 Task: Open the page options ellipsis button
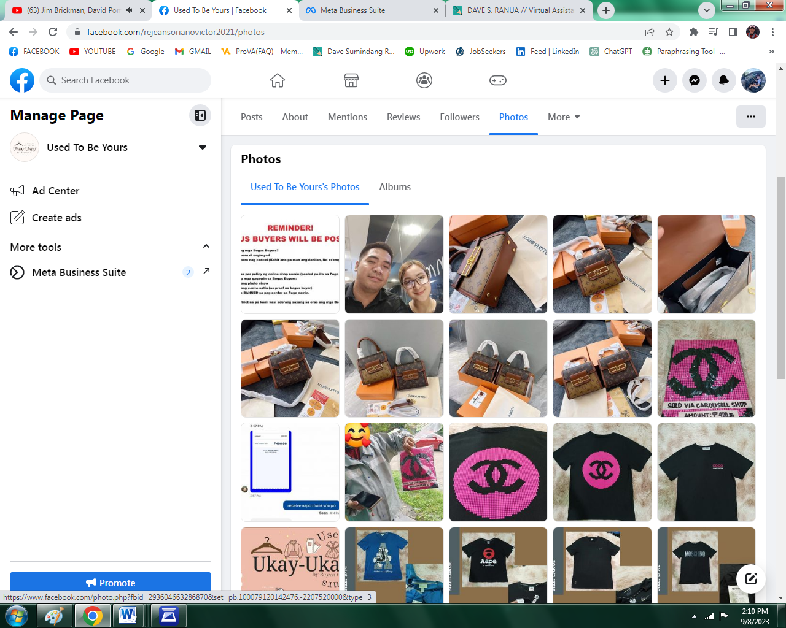coord(751,117)
